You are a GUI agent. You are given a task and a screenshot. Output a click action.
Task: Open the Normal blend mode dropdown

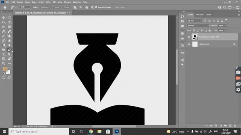coord(198,25)
